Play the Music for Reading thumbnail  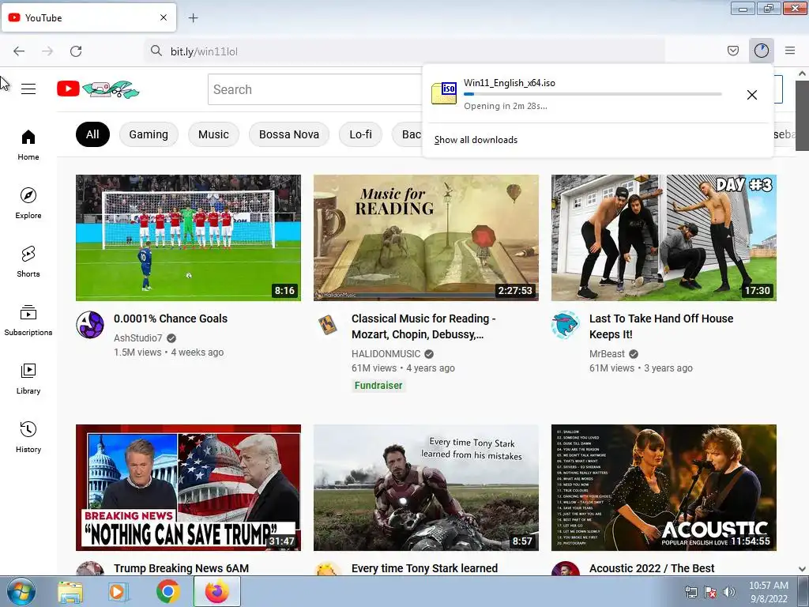[x=426, y=238]
